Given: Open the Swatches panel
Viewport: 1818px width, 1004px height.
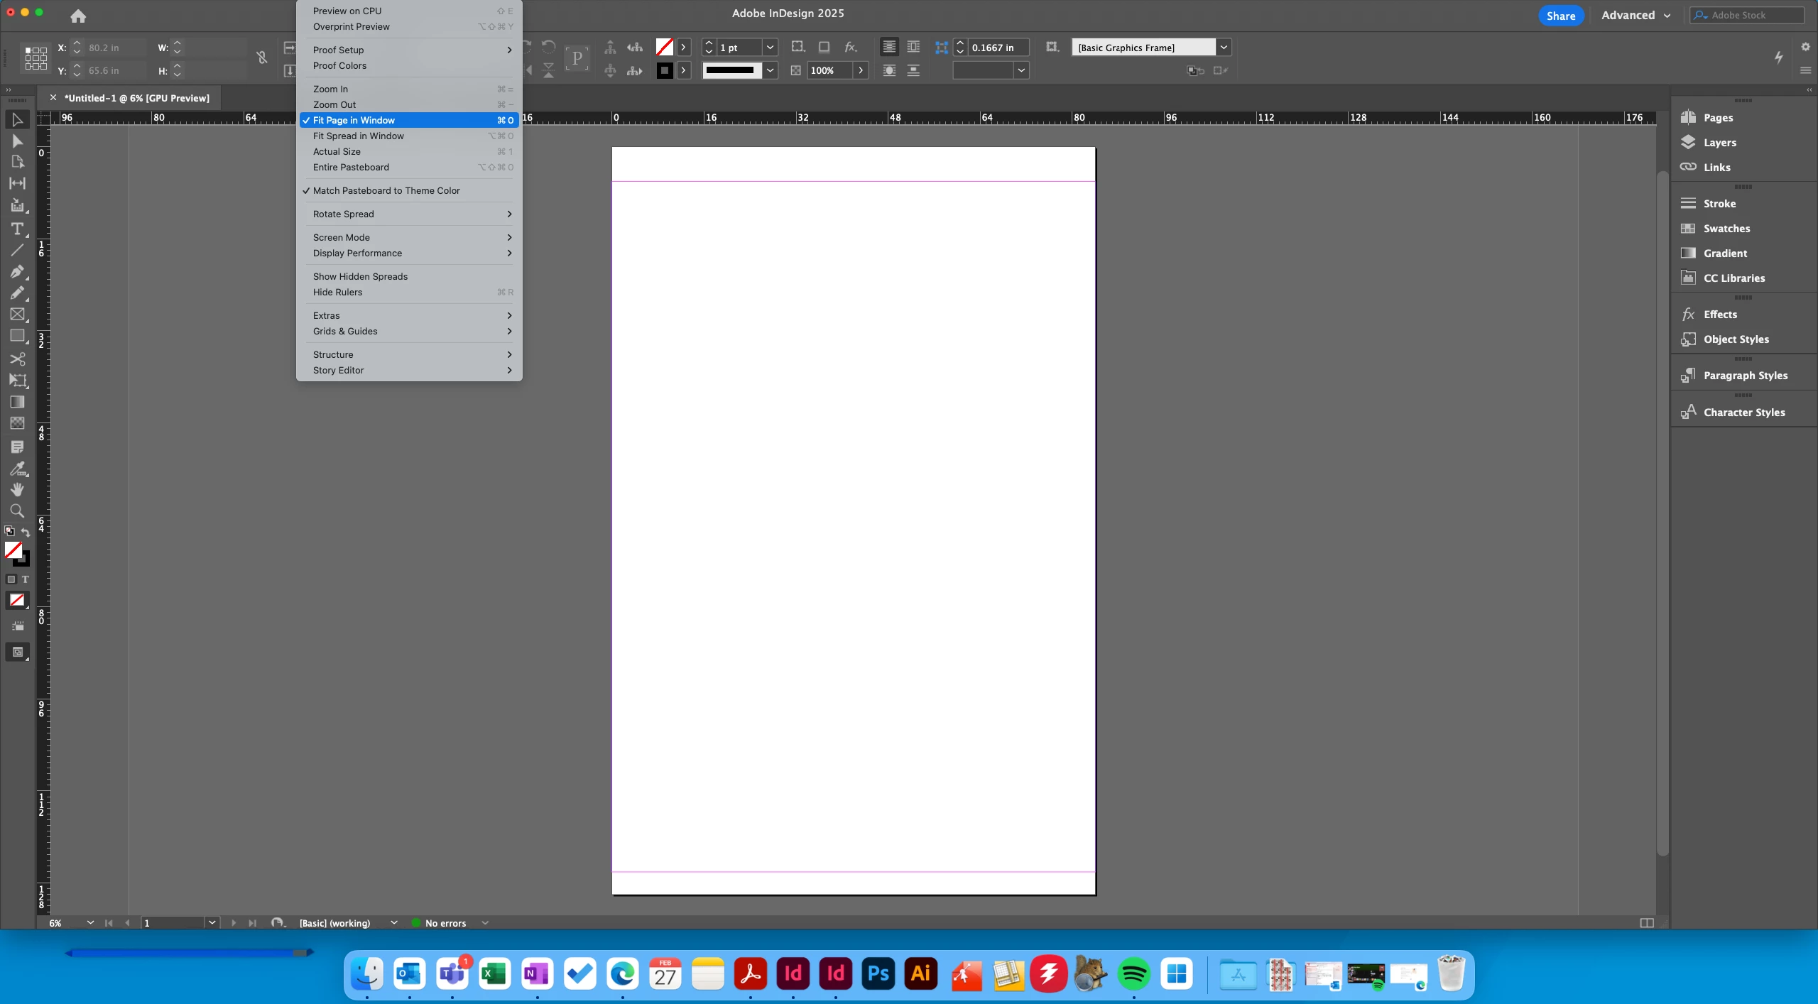Looking at the screenshot, I should click(x=1726, y=229).
